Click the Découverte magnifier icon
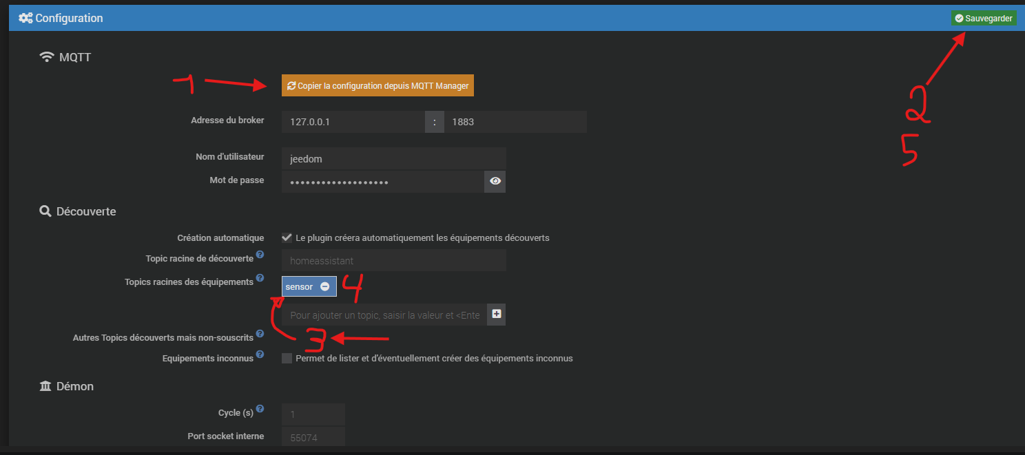This screenshot has height=455, width=1025. click(x=45, y=211)
